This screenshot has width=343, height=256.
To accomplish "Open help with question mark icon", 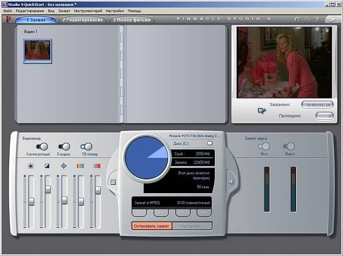I will click(x=317, y=19).
